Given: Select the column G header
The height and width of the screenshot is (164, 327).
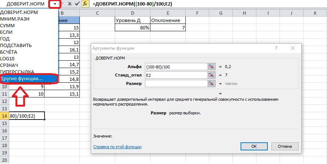Looking at the screenshot, I should (x=221, y=13).
